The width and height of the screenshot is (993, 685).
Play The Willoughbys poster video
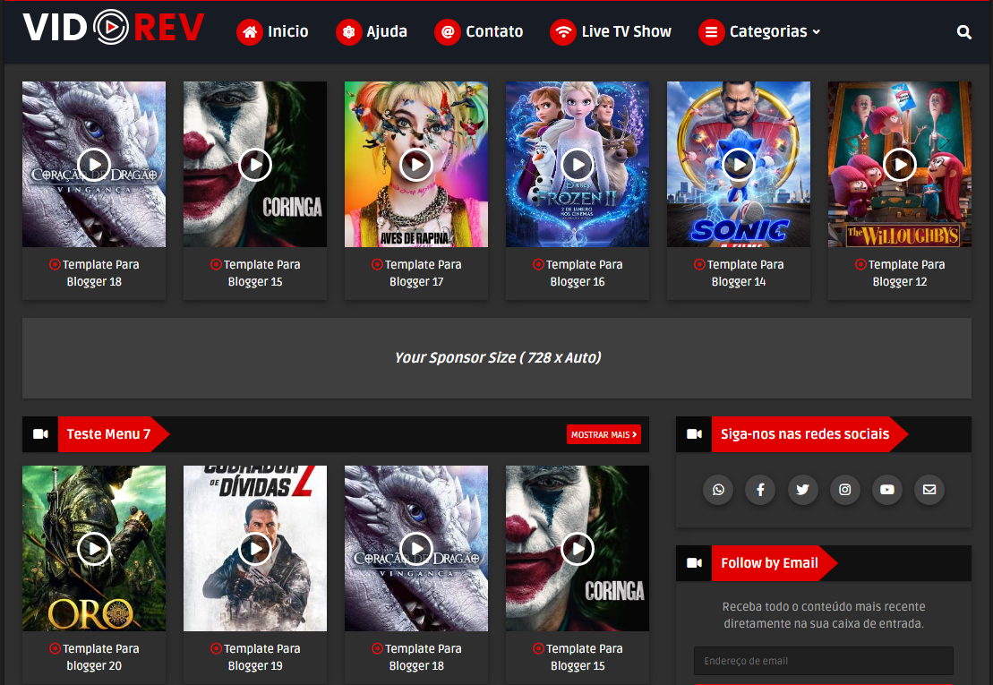[x=900, y=165]
